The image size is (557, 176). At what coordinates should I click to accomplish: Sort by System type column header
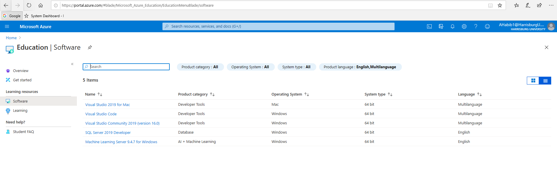click(378, 94)
